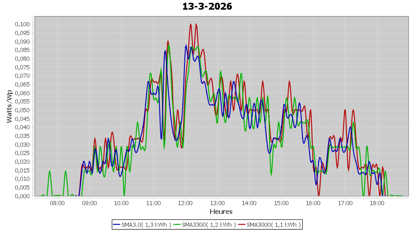Click the 0,075 value on the y-axis
Image resolution: width=414 pixels, height=230 pixels.
23,67
